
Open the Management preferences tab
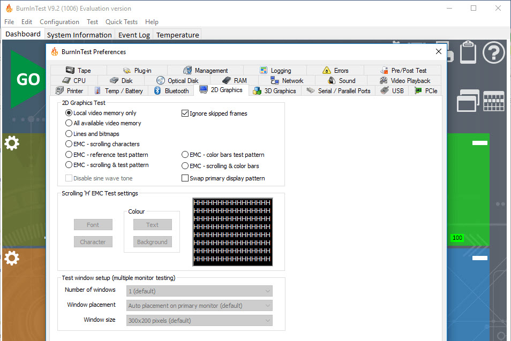[205, 70]
